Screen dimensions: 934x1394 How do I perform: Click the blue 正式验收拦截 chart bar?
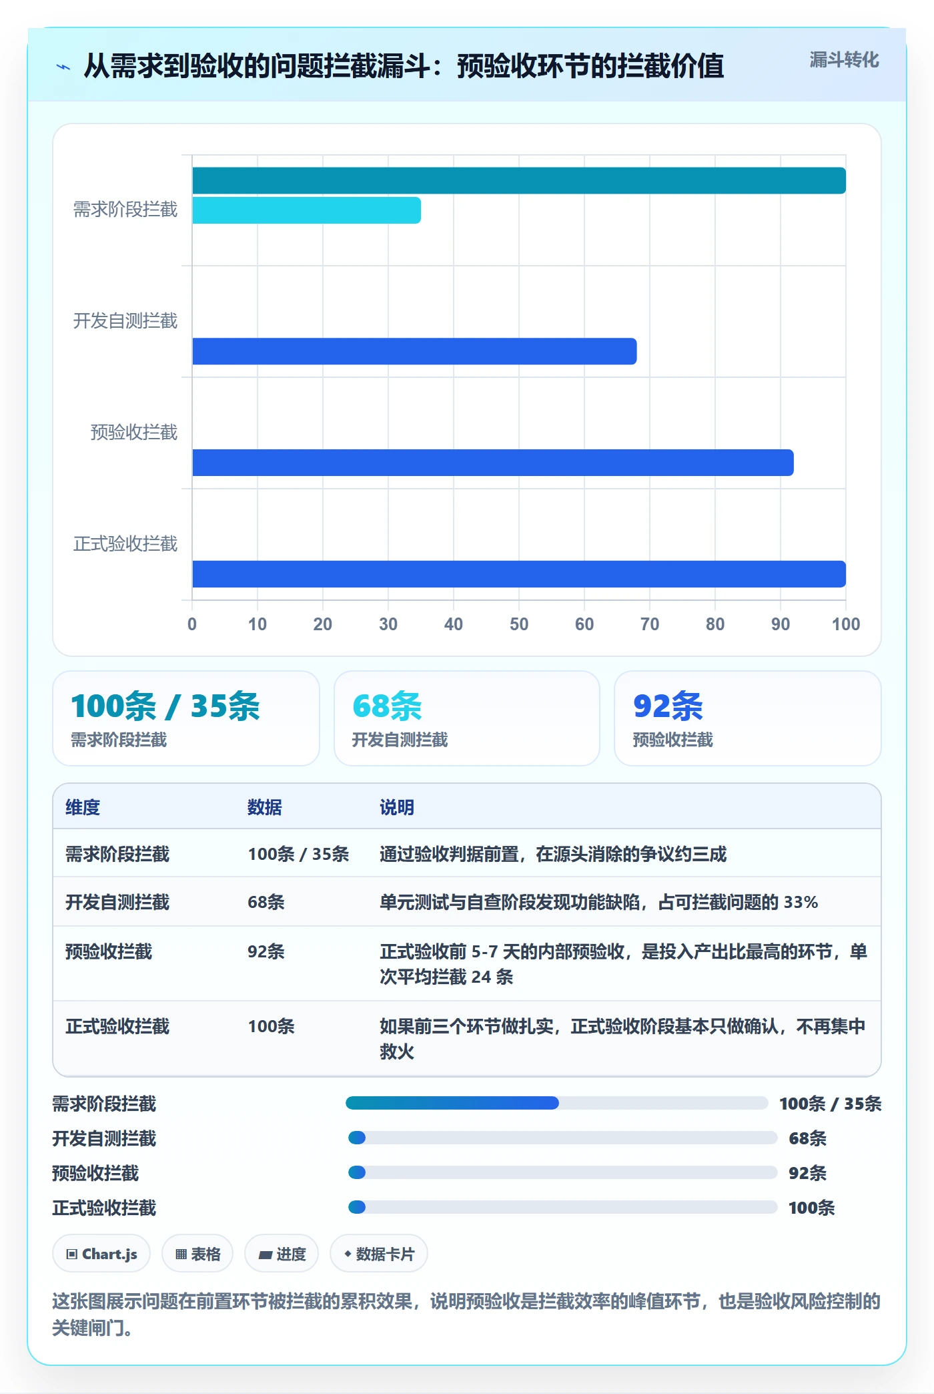(x=519, y=574)
